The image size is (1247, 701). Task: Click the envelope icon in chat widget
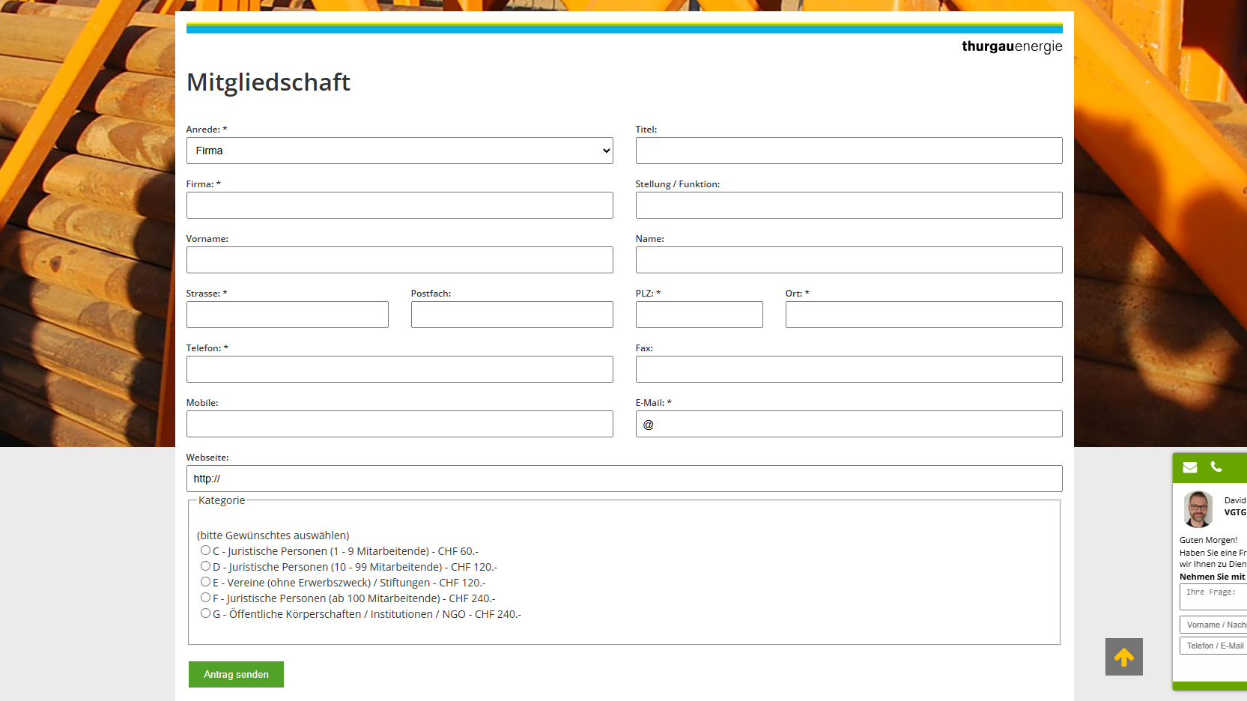click(x=1190, y=467)
